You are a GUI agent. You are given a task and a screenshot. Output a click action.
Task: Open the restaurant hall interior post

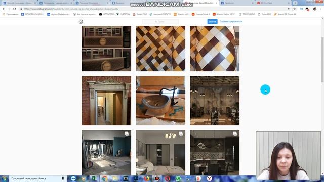coord(215,101)
